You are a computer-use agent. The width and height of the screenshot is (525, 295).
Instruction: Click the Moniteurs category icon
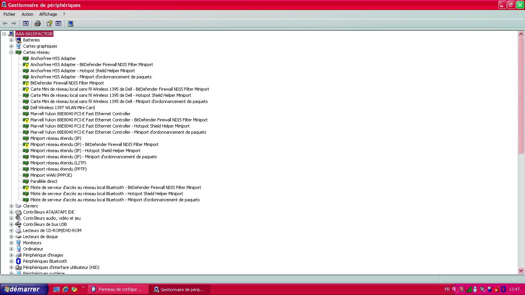[18, 243]
